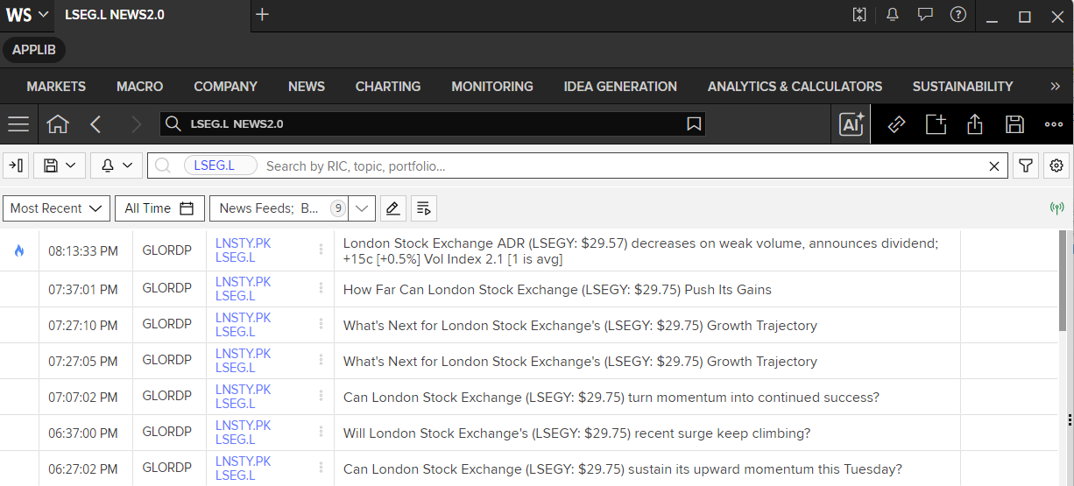Open headline 'Will London Stock Exchange's recent surge'

click(x=576, y=433)
